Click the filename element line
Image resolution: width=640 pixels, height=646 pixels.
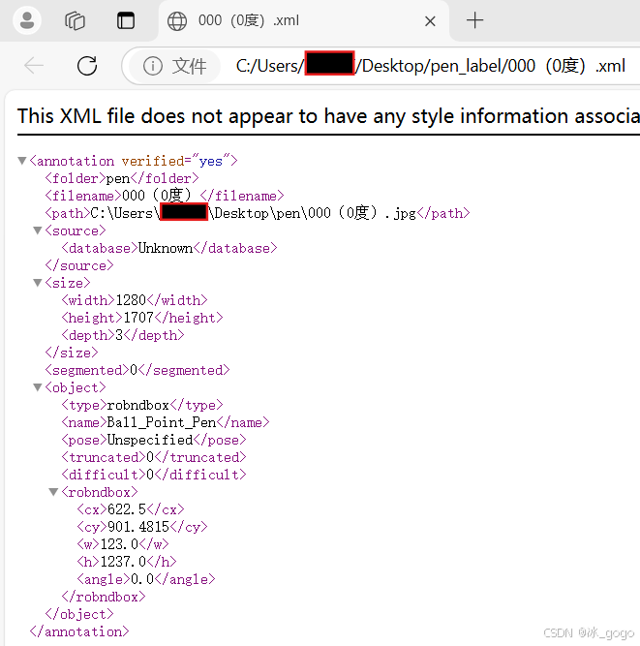click(165, 196)
